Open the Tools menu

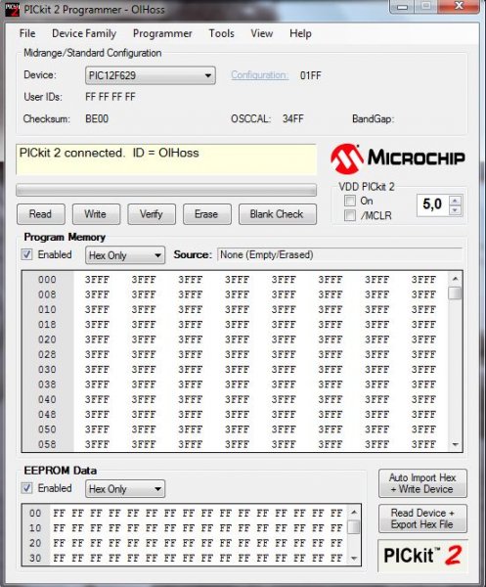(x=222, y=33)
